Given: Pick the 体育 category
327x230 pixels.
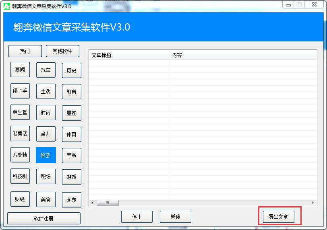Looking at the screenshot, I should 72,134.
